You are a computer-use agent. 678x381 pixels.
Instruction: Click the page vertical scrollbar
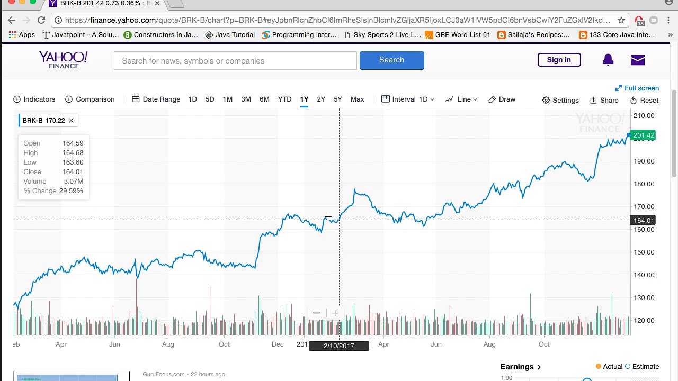(x=674, y=133)
